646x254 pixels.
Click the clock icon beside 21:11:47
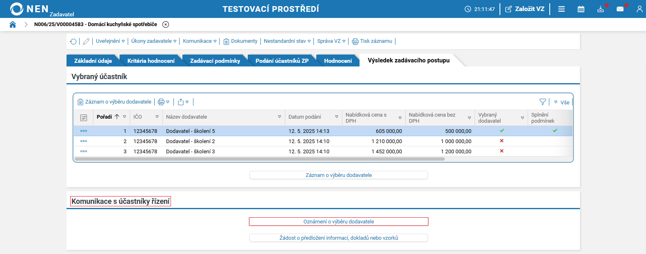[x=468, y=9]
